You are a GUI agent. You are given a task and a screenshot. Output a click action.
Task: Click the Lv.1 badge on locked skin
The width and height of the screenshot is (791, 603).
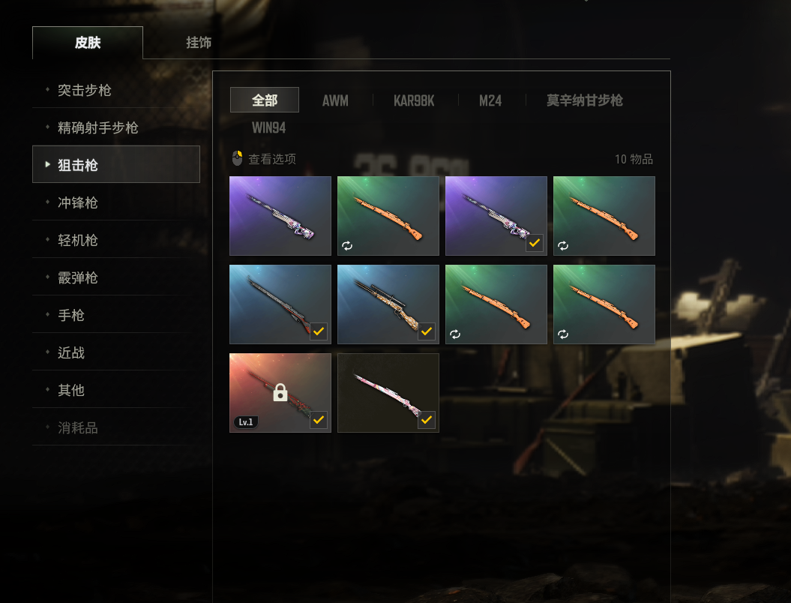tap(246, 421)
